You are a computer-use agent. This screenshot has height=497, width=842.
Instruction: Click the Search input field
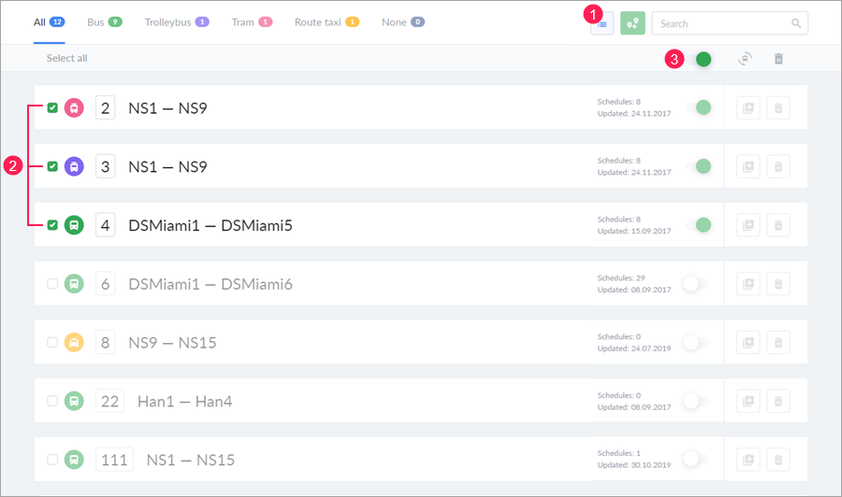point(720,23)
